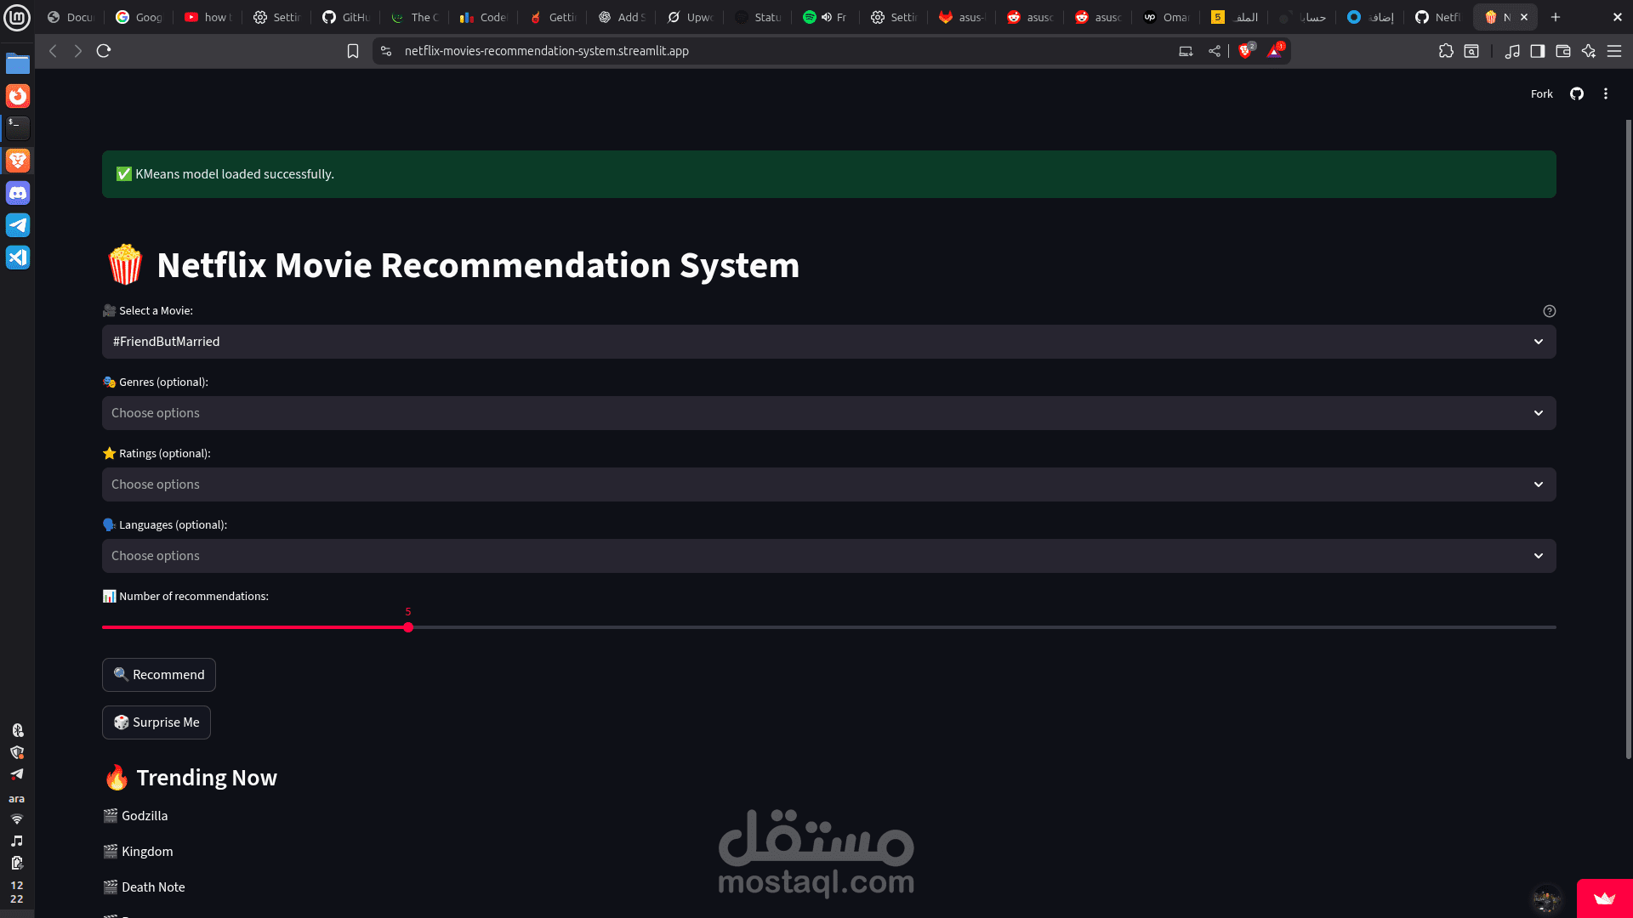Screen dimensions: 1633x918
Task: Click the Death Note trending entry
Action: click(x=144, y=887)
